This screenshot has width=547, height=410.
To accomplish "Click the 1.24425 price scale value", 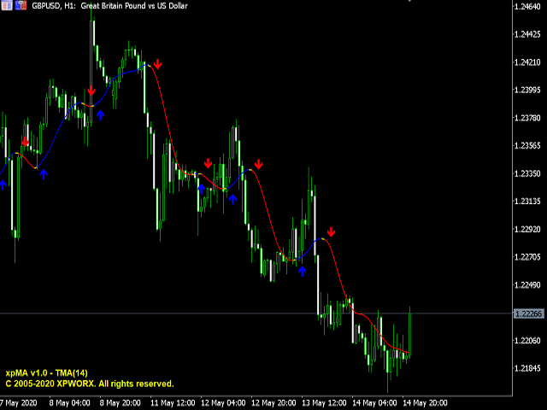I will (x=527, y=34).
